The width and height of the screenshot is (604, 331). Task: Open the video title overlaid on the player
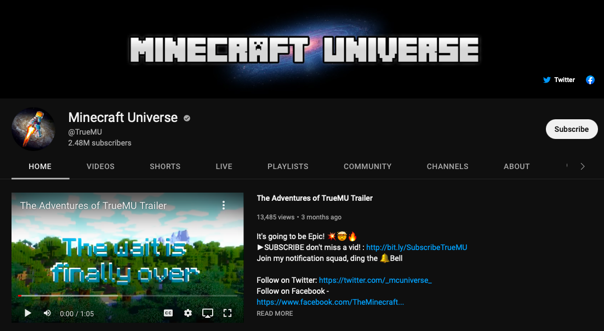coord(93,206)
